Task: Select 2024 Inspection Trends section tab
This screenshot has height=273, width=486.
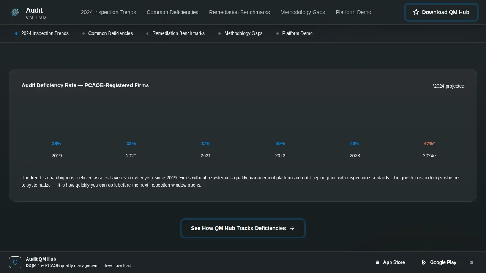Action: coord(42,33)
